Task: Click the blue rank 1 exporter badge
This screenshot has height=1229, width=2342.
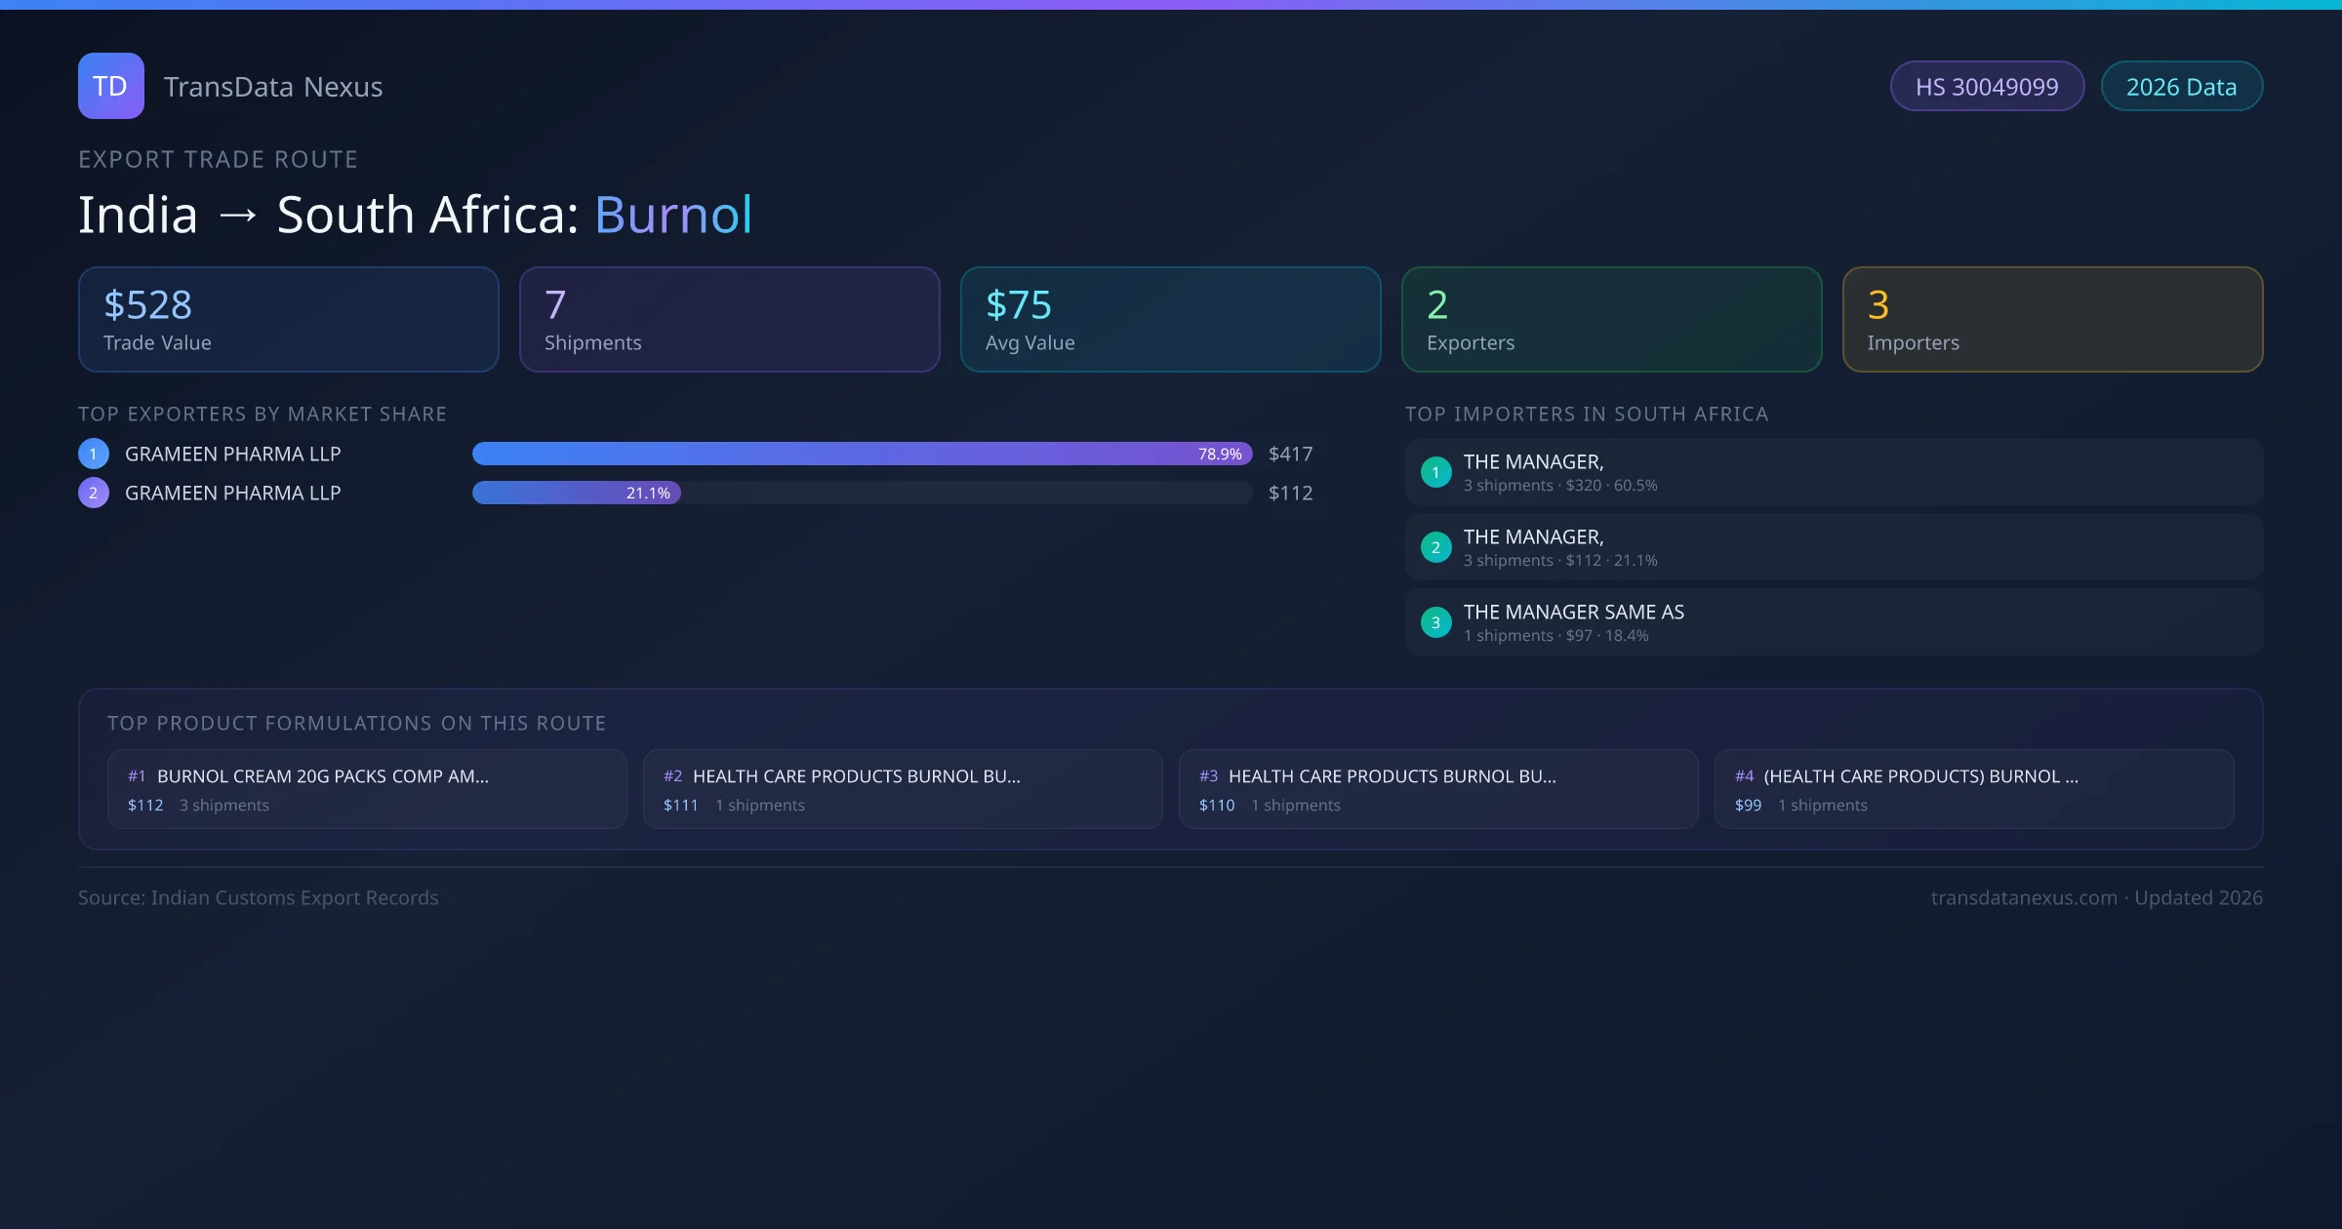Action: point(94,454)
